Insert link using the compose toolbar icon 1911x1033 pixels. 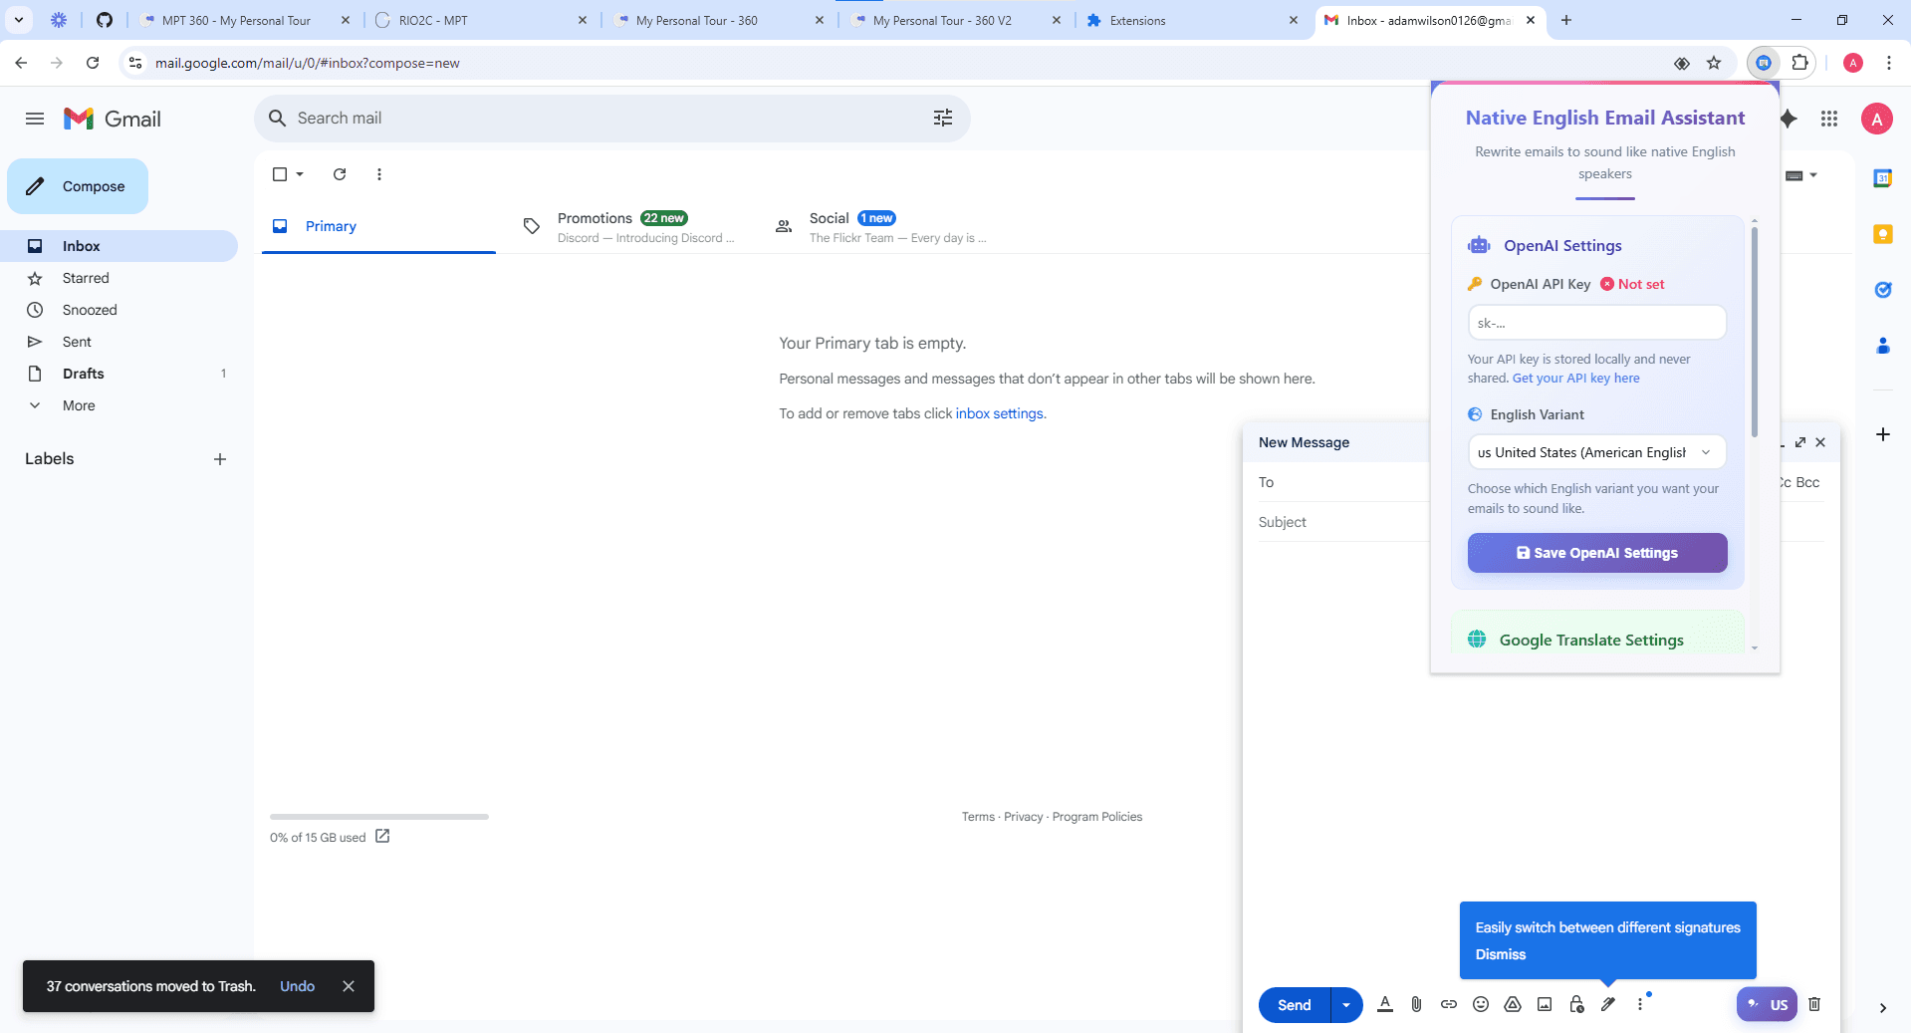click(1449, 1004)
